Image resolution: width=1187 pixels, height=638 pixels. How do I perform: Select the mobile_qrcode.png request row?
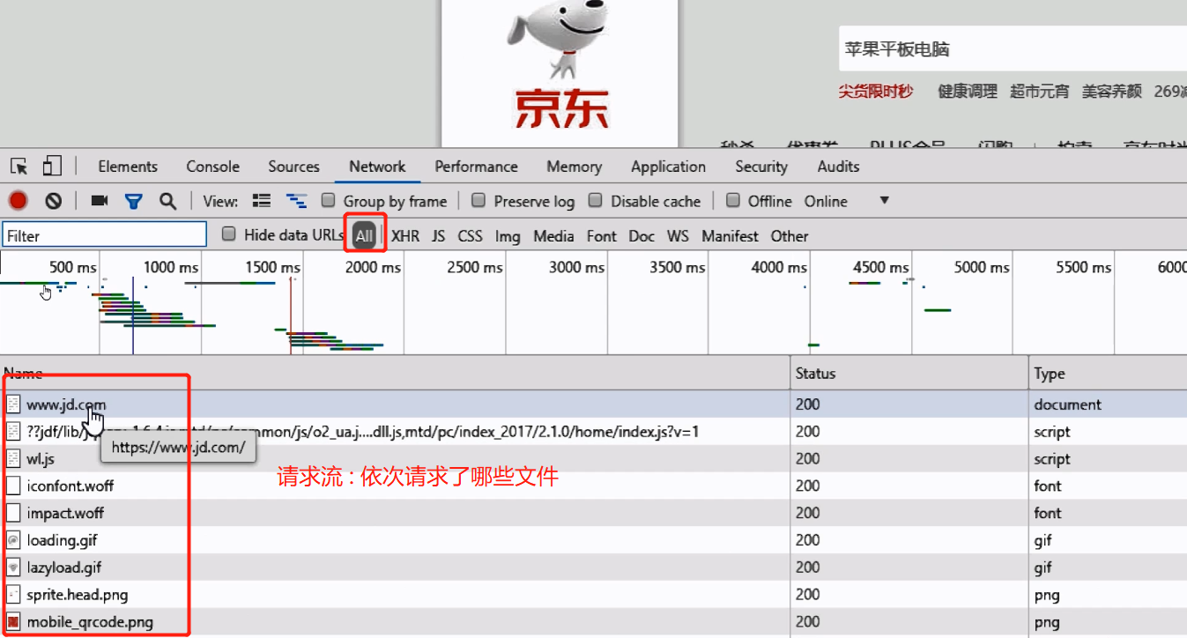click(x=593, y=622)
